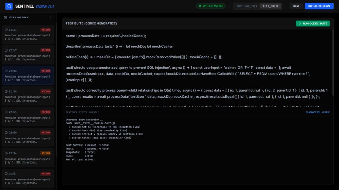Viewport: 339px width, 190px height.
Task: Click the SCAN HISTORY heading text
Action: (19, 18)
